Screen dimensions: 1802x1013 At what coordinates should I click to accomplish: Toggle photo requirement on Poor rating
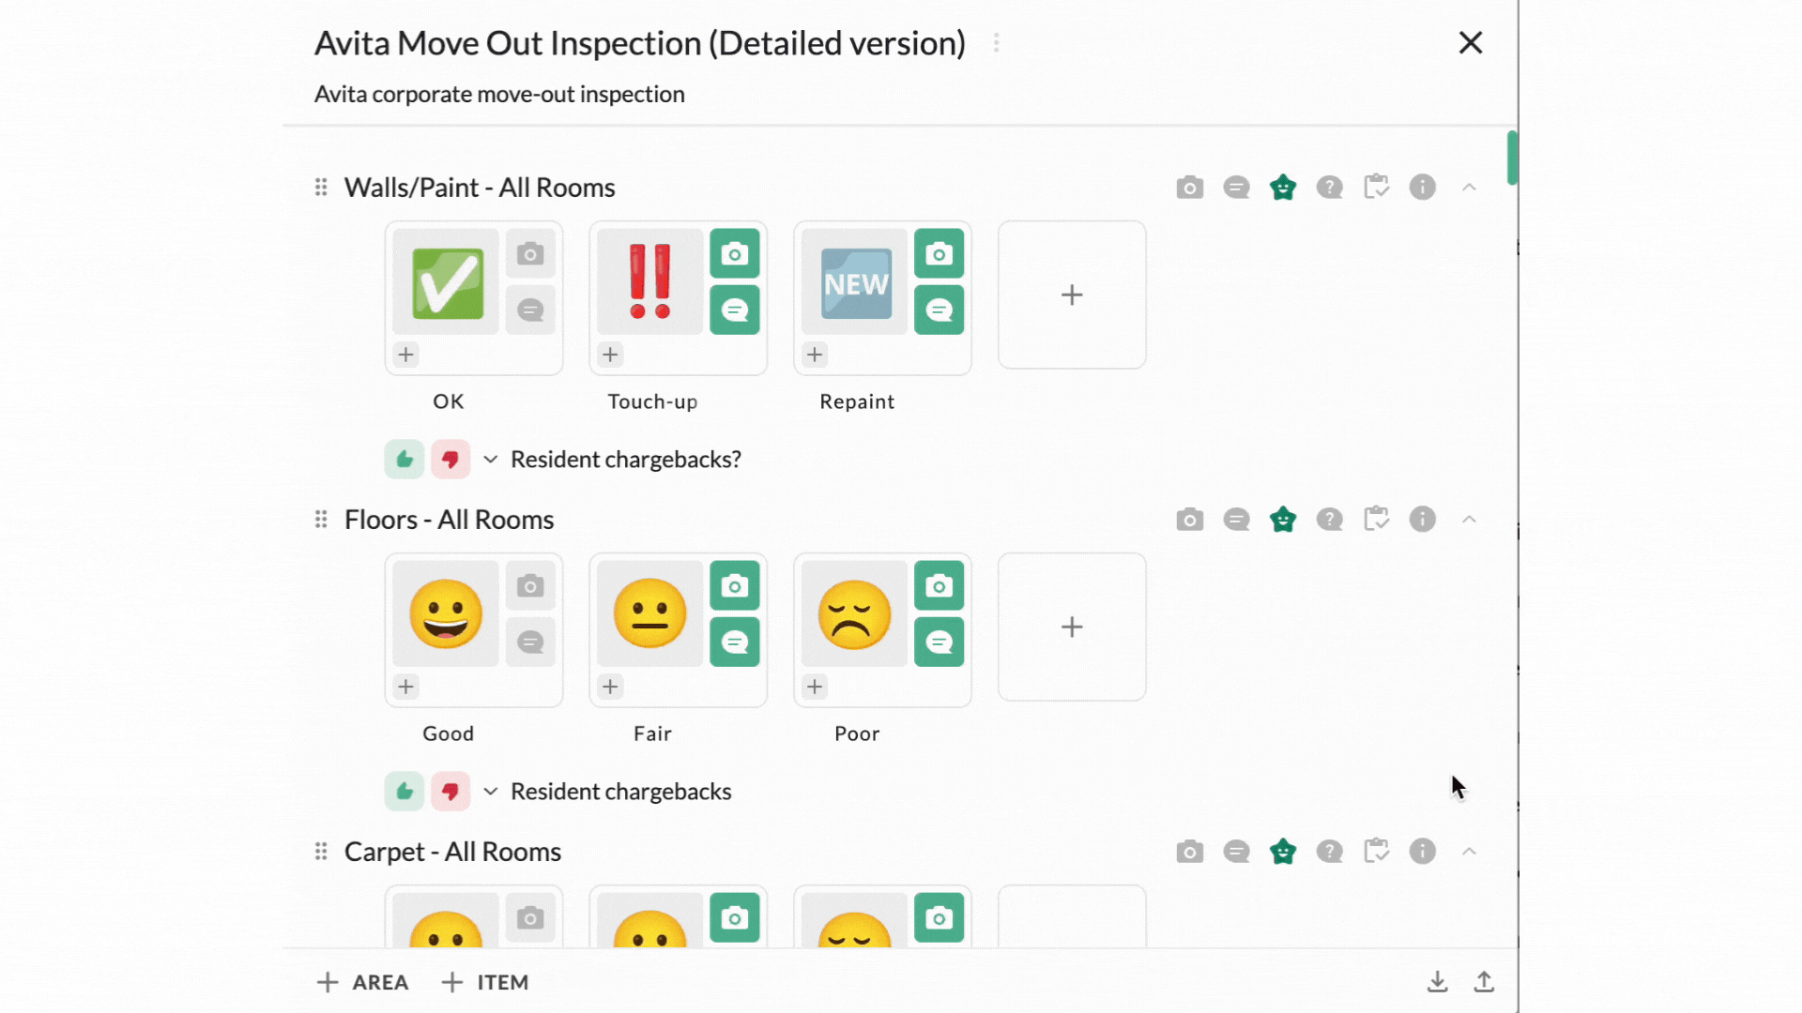(x=939, y=586)
